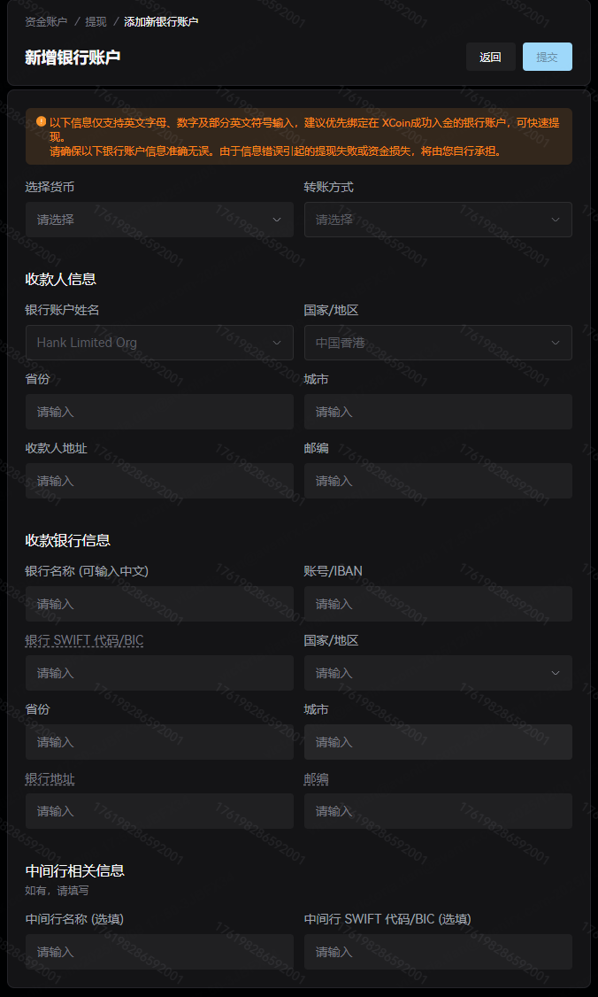Expand the 中国香港 country/region dropdown
Image resolution: width=598 pixels, height=997 pixels.
tap(438, 343)
